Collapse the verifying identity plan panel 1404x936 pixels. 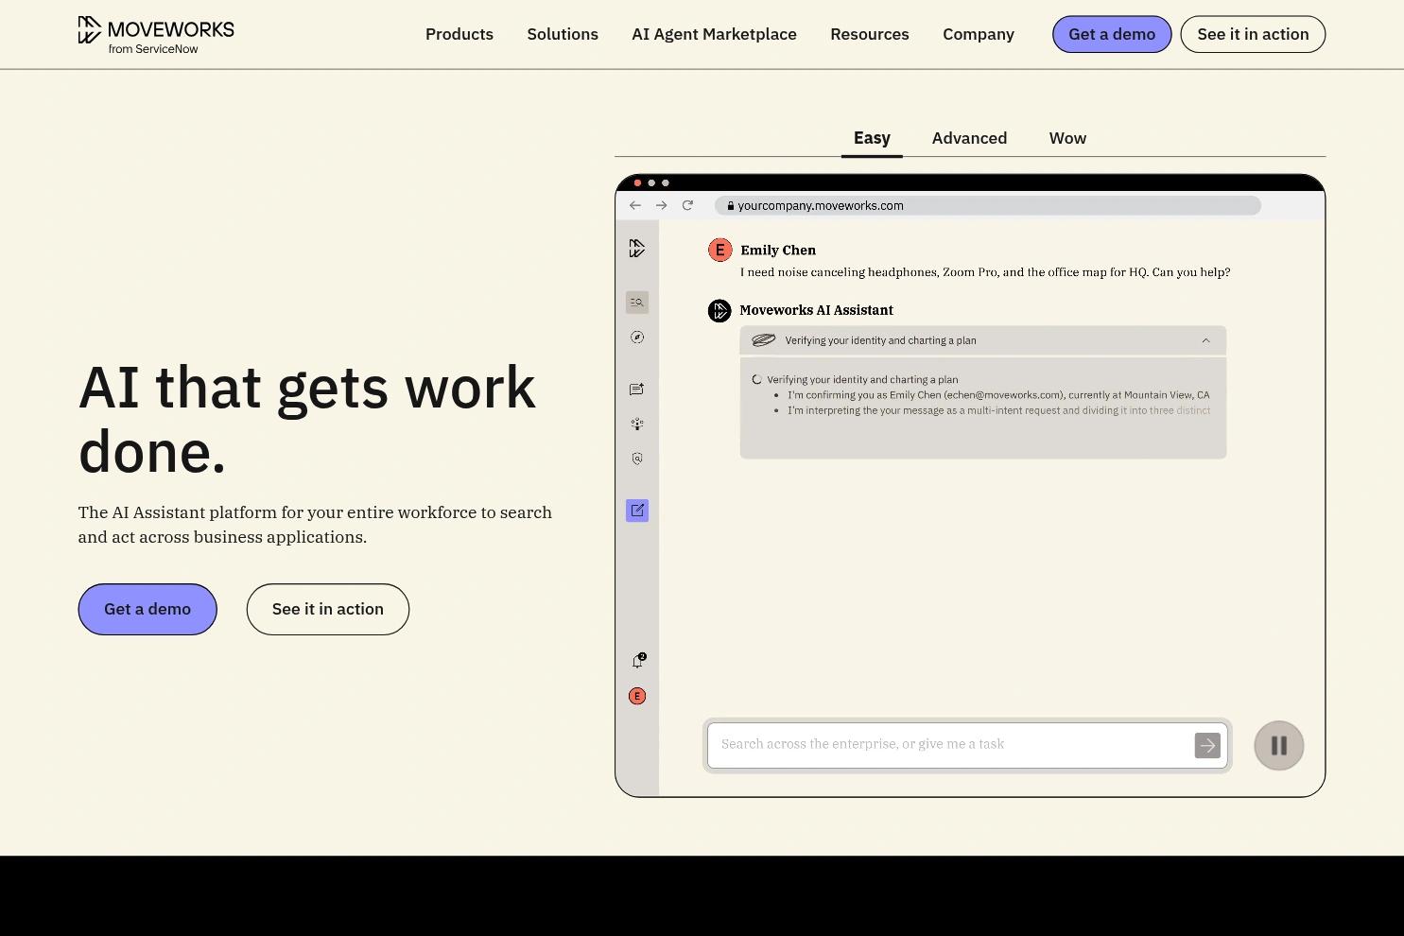point(1205,340)
